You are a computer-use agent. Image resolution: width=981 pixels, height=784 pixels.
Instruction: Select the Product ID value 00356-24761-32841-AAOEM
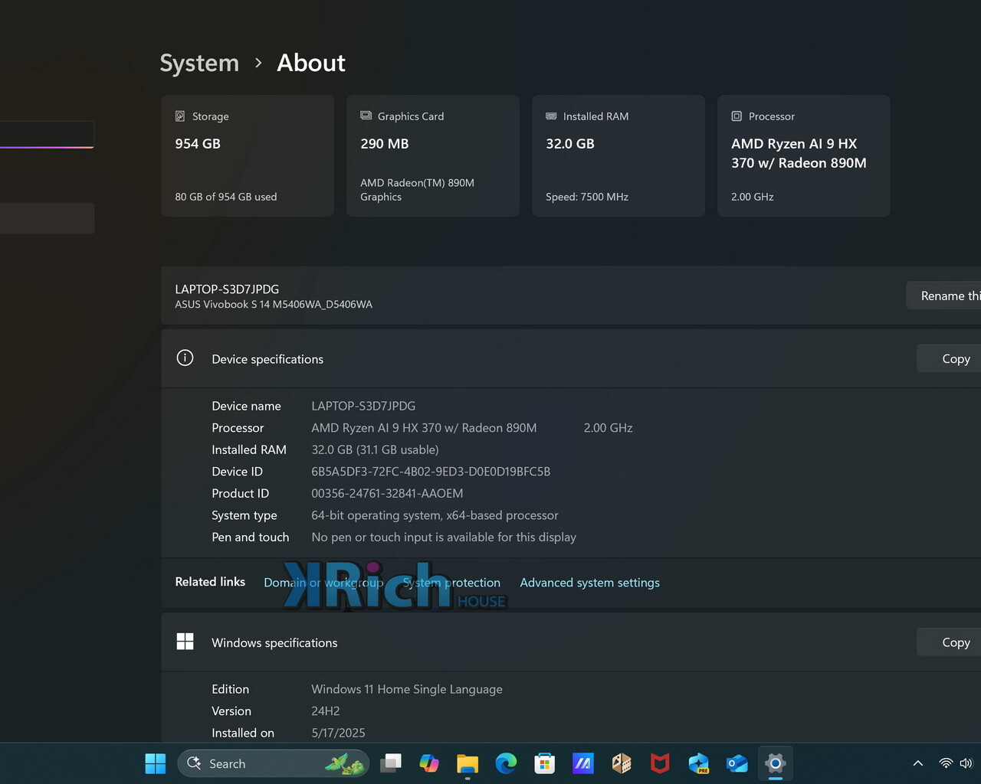[387, 493]
